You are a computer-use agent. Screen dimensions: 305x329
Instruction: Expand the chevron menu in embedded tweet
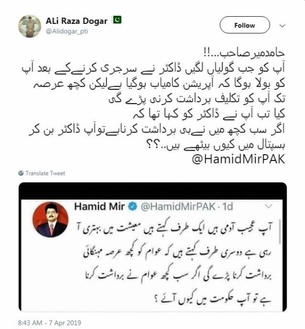coord(268,206)
